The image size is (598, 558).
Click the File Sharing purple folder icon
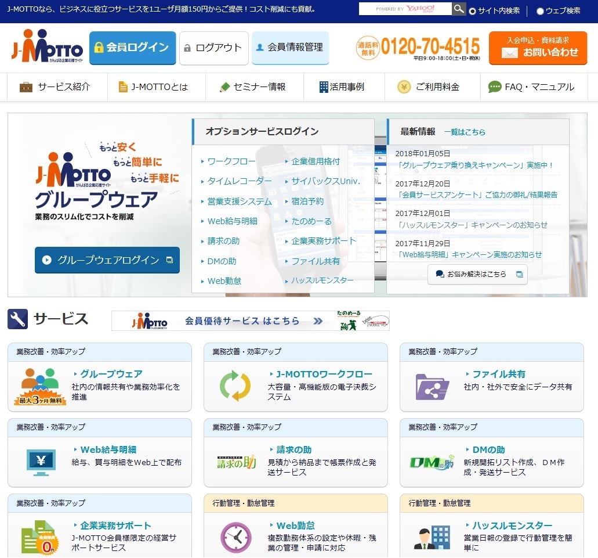432,386
